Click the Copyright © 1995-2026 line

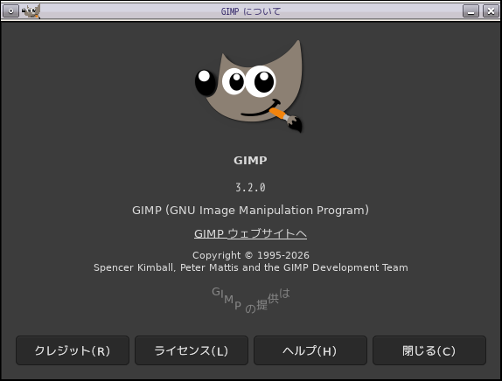tap(251, 255)
